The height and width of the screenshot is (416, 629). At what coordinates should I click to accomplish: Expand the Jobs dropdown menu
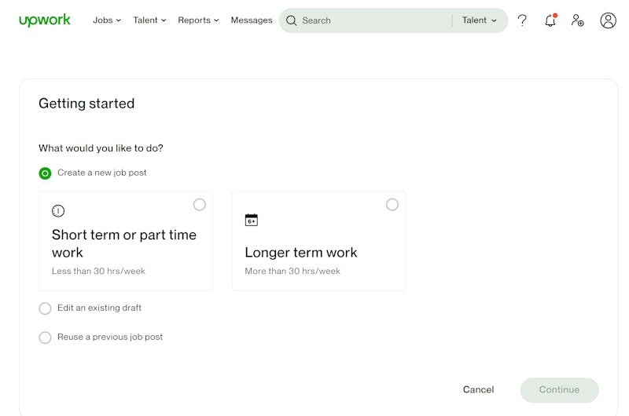107,20
